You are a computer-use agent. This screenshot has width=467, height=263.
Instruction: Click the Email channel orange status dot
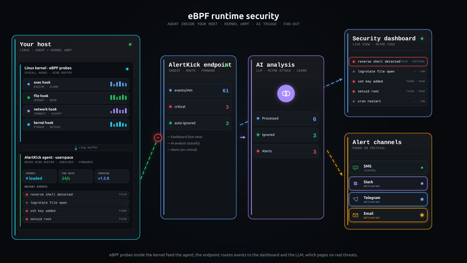422,215
